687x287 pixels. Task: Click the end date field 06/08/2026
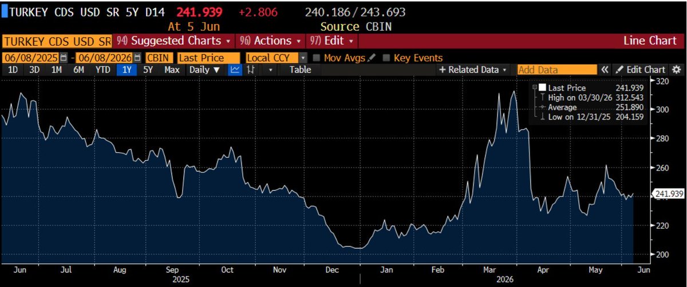click(104, 58)
